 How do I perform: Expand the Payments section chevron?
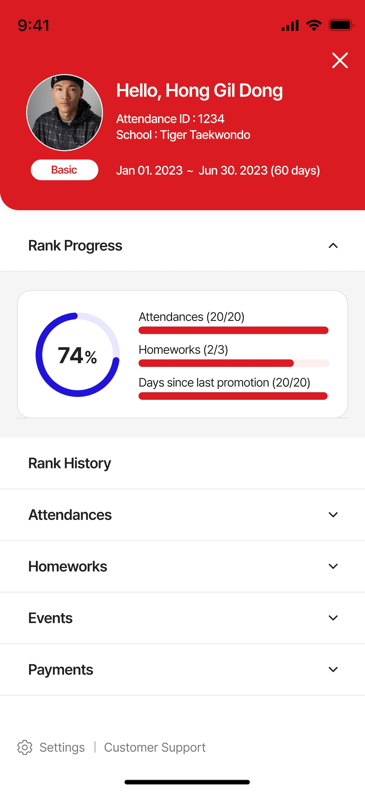click(333, 670)
